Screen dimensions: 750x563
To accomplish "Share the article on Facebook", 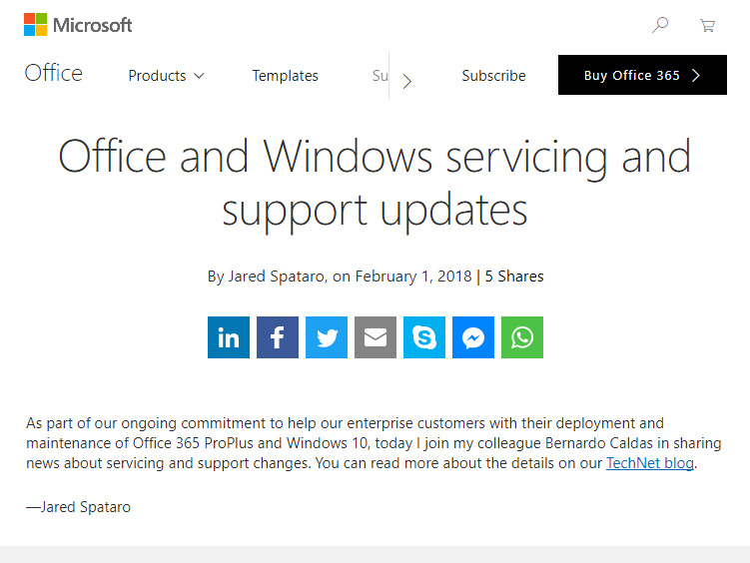I will pyautogui.click(x=278, y=337).
